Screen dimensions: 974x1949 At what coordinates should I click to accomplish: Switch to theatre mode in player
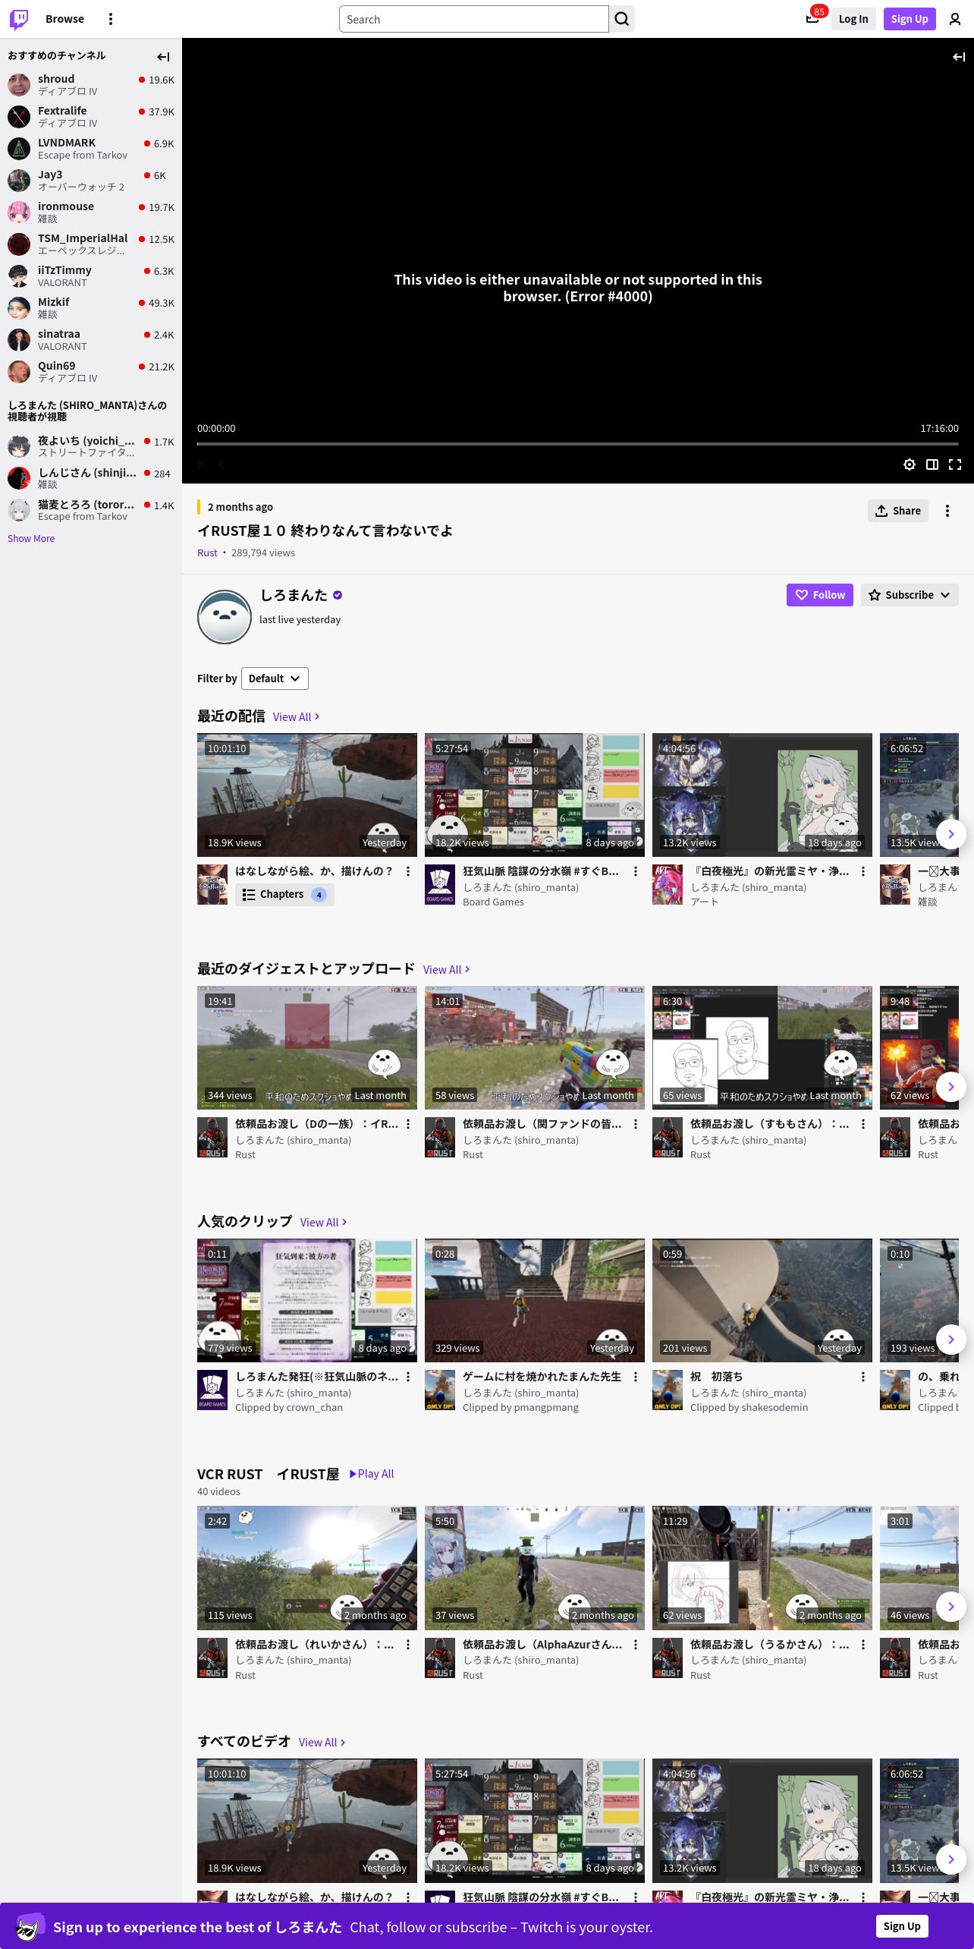[932, 464]
